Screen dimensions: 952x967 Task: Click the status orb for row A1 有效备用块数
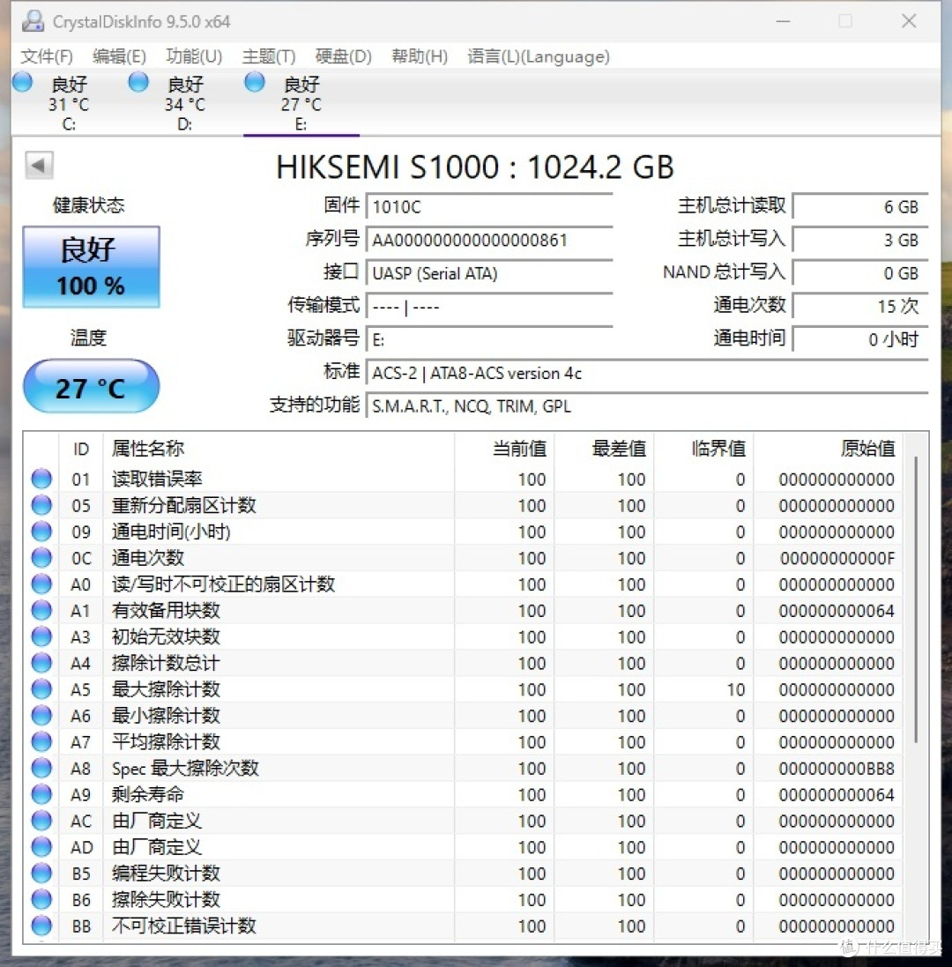[41, 610]
